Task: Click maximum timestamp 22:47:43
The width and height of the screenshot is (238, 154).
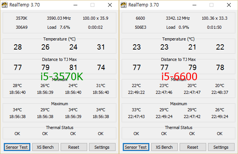Action: 136,117
